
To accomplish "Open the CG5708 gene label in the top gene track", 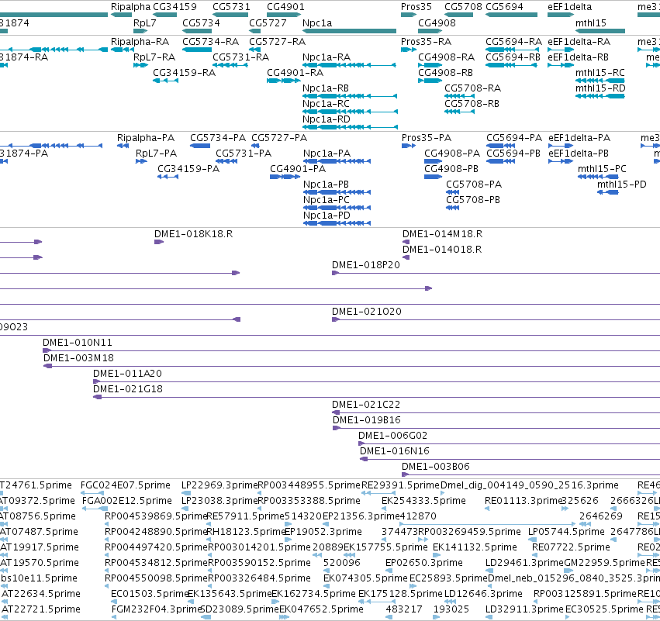I will click(463, 7).
